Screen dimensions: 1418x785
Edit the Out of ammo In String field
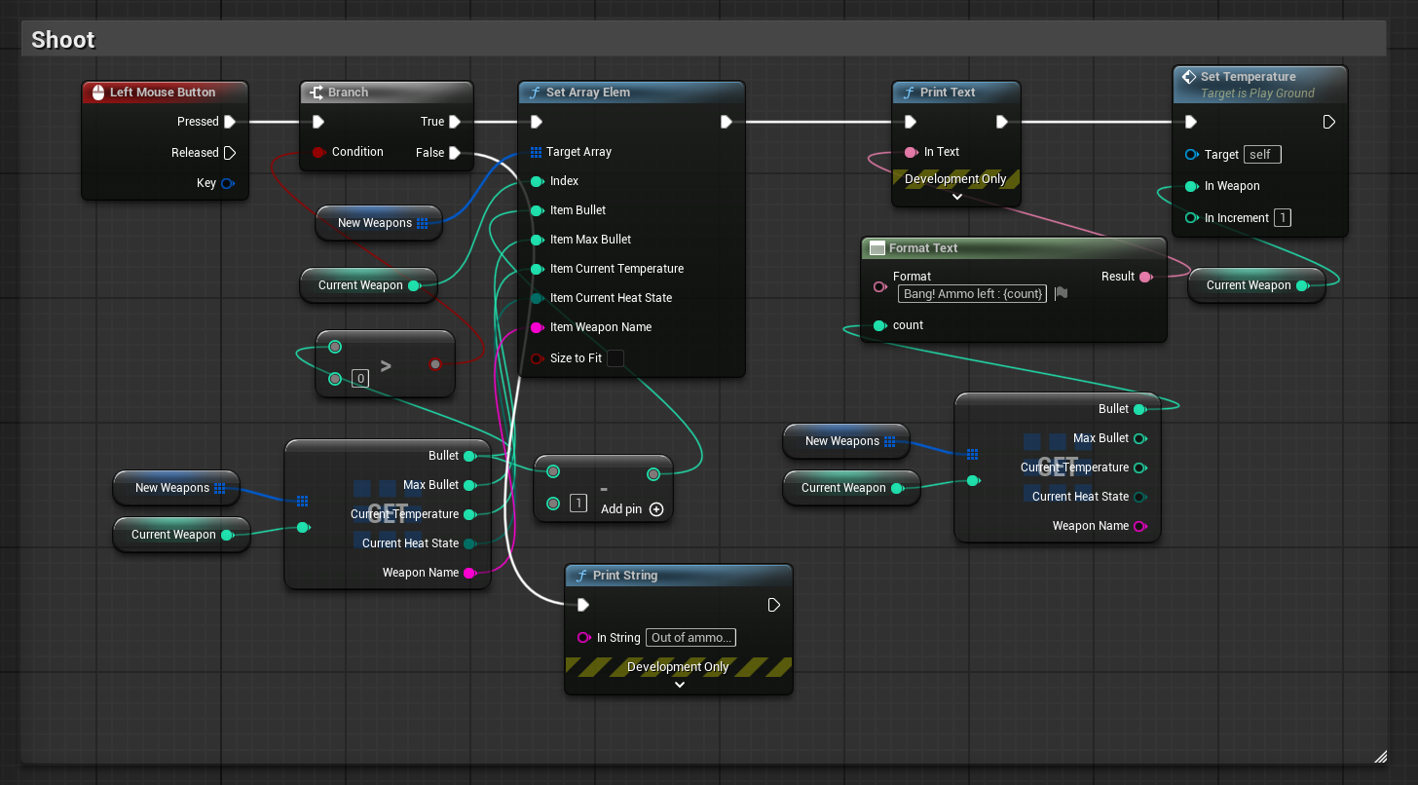click(x=690, y=638)
